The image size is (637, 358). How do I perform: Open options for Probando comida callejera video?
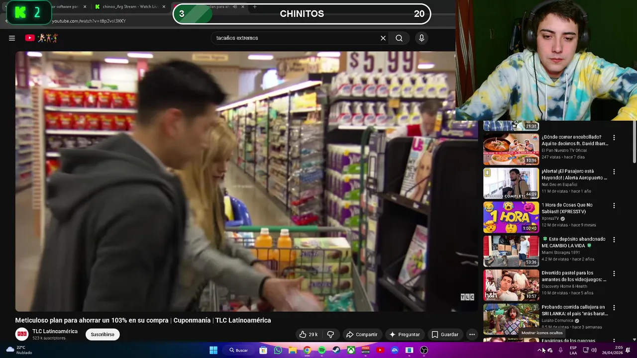click(614, 308)
